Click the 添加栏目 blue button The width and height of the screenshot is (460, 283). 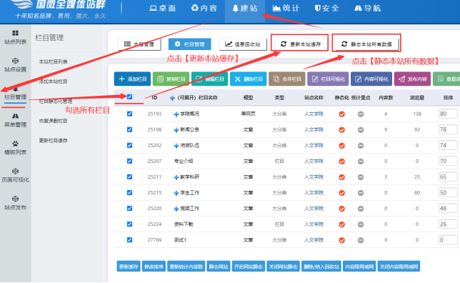click(x=132, y=79)
